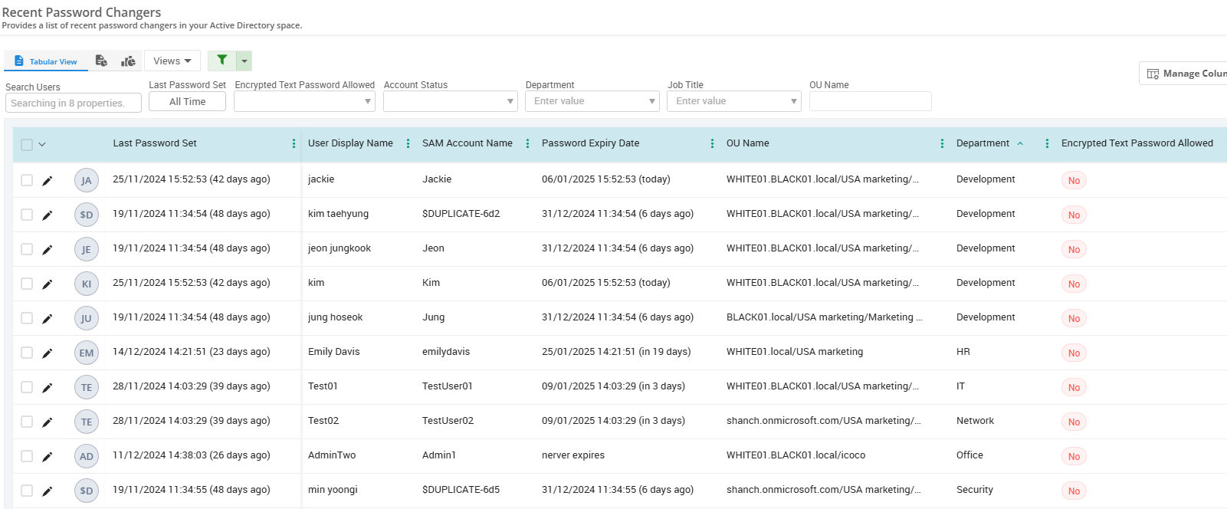Image resolution: width=1227 pixels, height=509 pixels.
Task: Click the JA avatar for jackie
Action: coord(87,180)
